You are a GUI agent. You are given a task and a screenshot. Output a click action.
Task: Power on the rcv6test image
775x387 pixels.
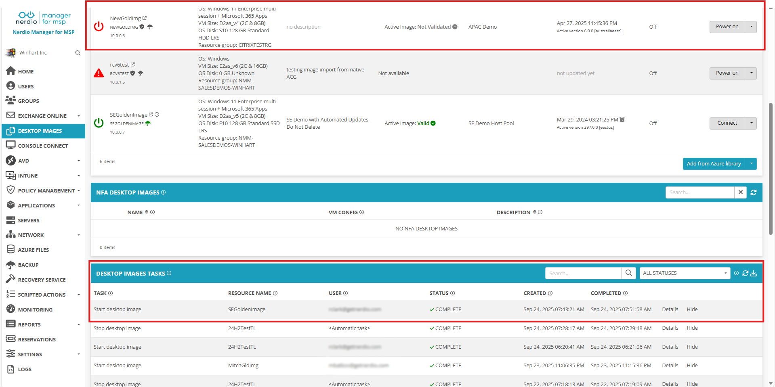727,73
